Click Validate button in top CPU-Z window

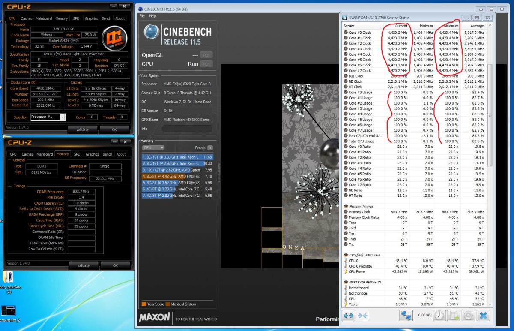82,129
